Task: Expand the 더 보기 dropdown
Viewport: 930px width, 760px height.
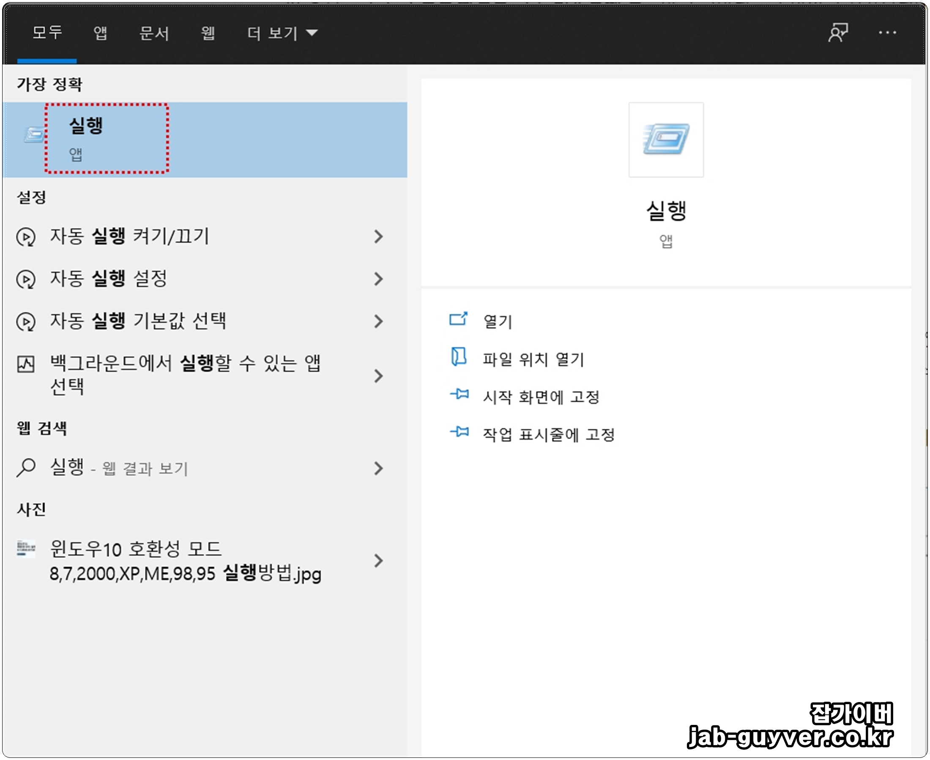Action: coord(282,33)
